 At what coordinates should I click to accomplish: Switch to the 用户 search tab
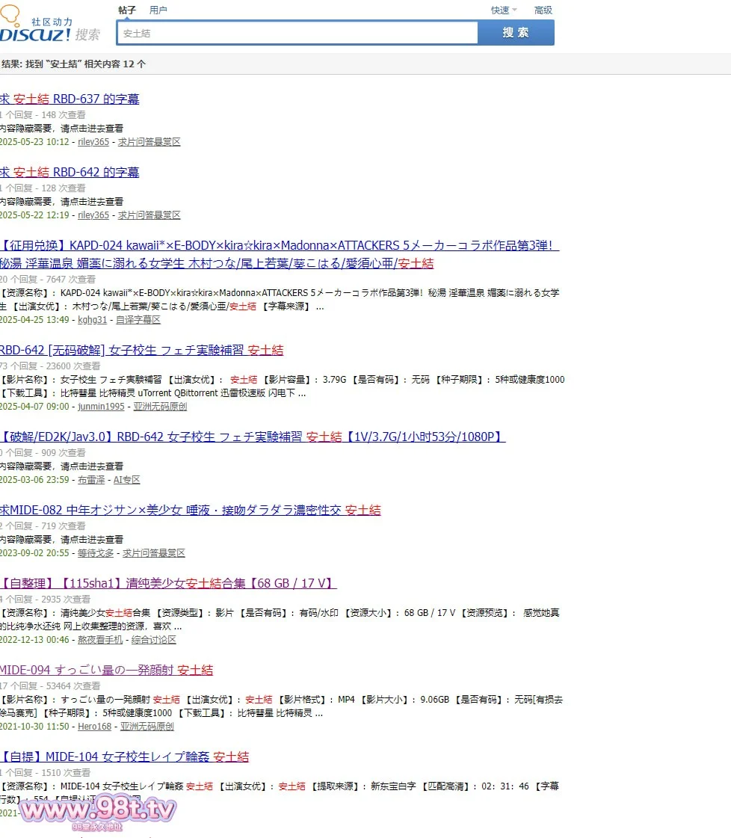pyautogui.click(x=158, y=10)
